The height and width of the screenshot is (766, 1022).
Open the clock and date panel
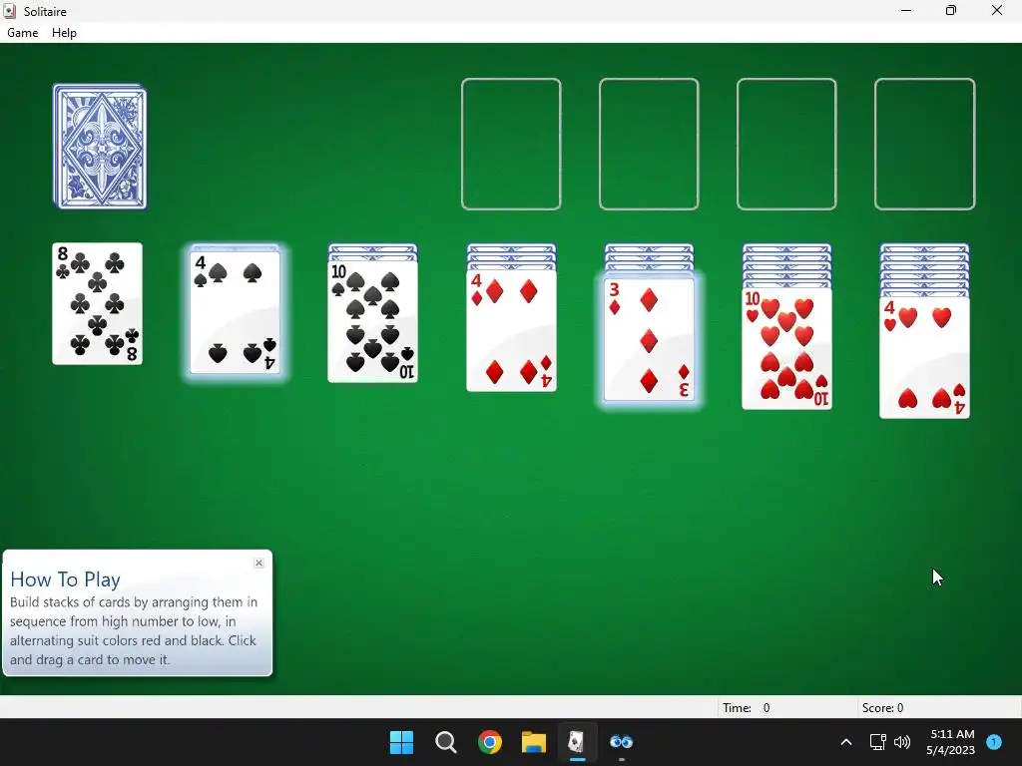pos(951,742)
